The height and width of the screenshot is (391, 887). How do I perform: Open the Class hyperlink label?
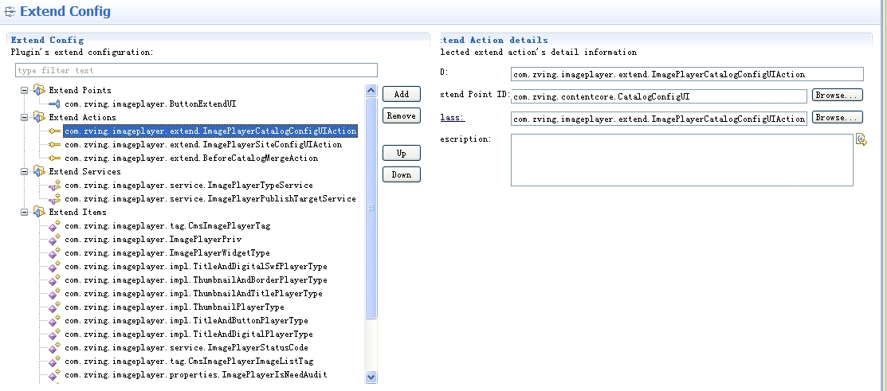click(x=453, y=118)
